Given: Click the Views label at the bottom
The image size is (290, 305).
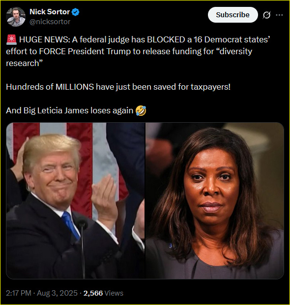Looking at the screenshot, I should click(x=114, y=293).
